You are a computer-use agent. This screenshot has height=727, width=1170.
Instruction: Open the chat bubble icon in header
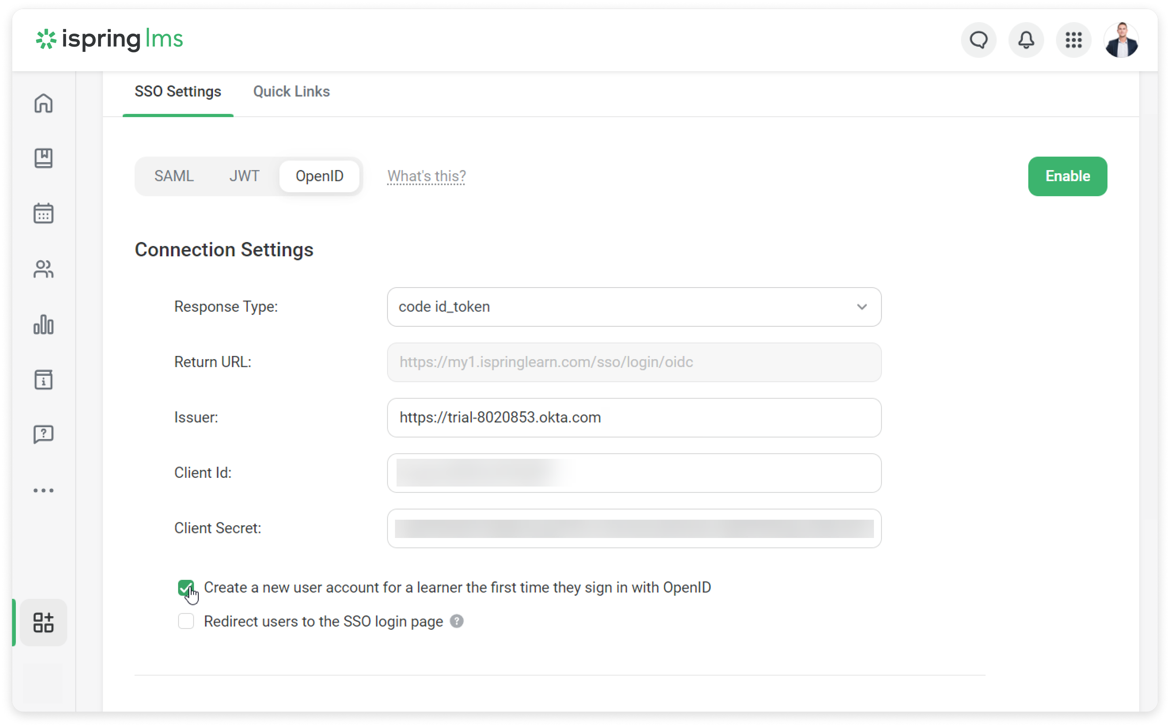tap(978, 40)
